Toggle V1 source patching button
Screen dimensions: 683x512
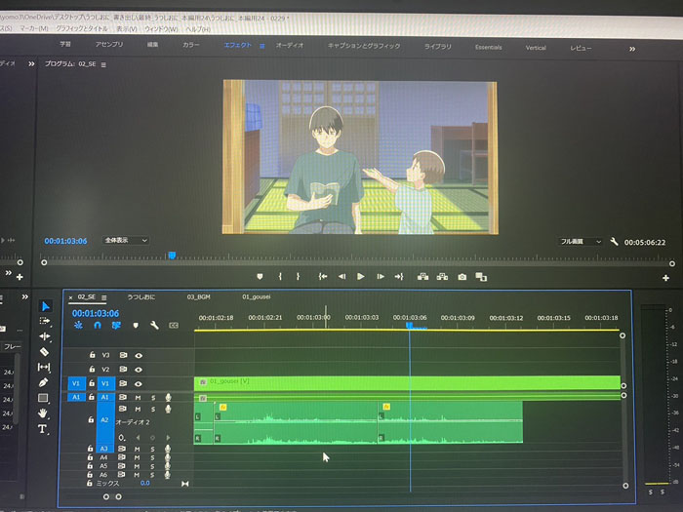pyautogui.click(x=76, y=383)
